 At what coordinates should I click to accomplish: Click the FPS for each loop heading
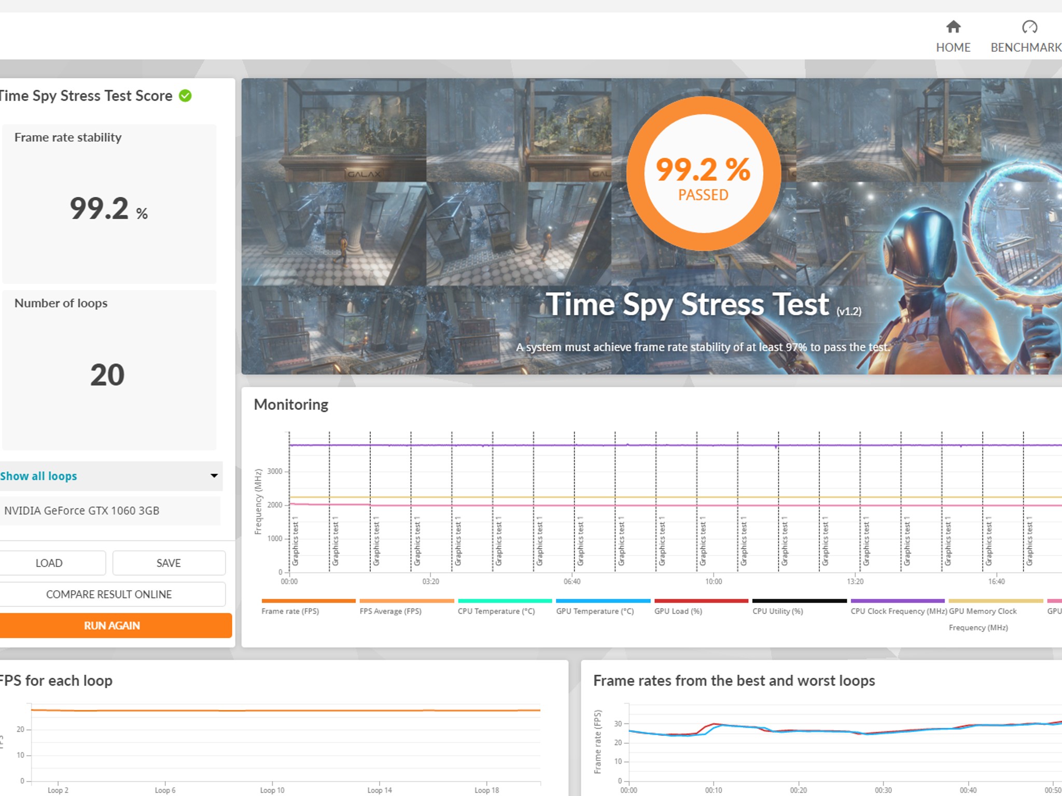pyautogui.click(x=55, y=680)
